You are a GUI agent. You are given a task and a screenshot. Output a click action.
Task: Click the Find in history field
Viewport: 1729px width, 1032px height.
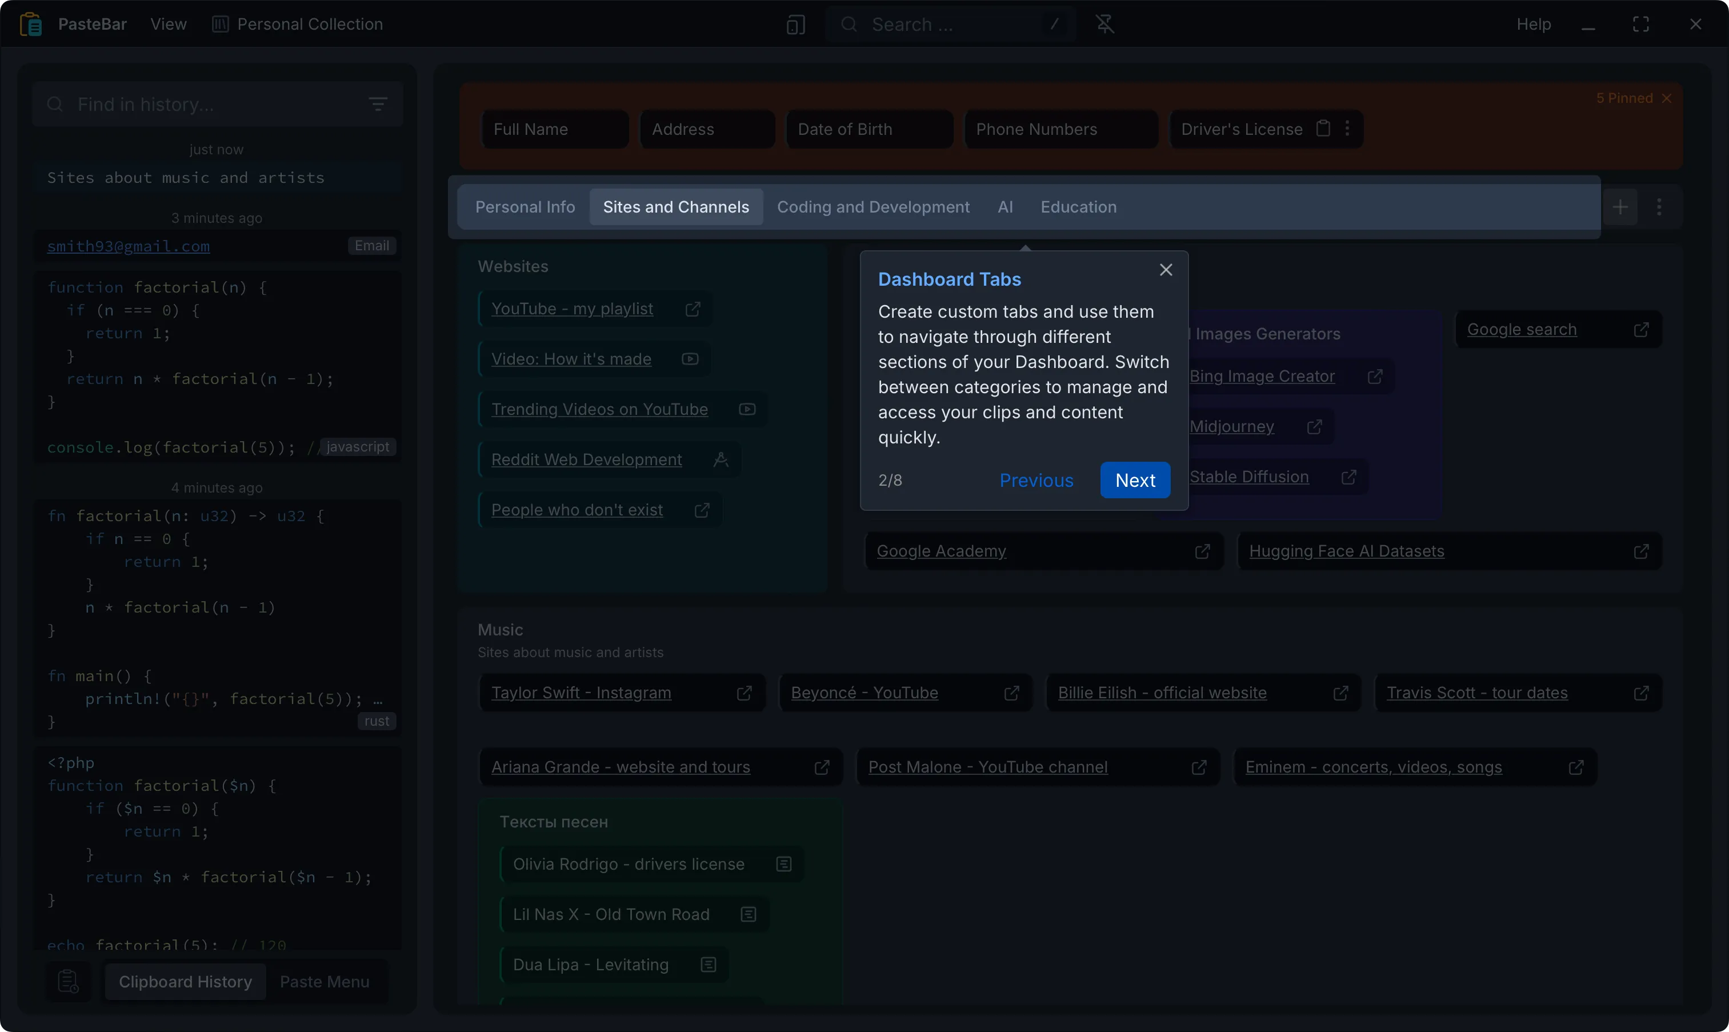pos(218,105)
